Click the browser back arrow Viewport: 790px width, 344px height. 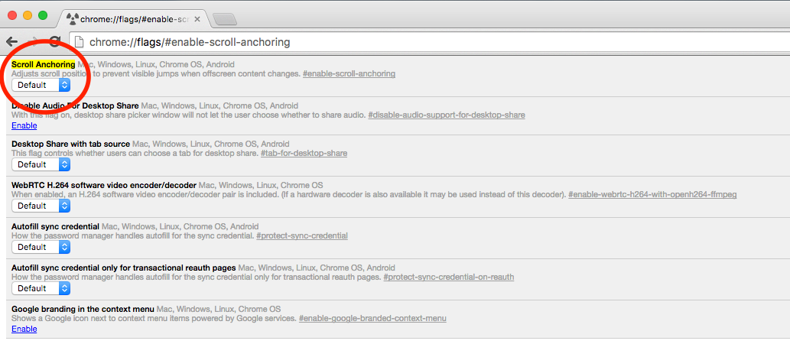pos(11,42)
